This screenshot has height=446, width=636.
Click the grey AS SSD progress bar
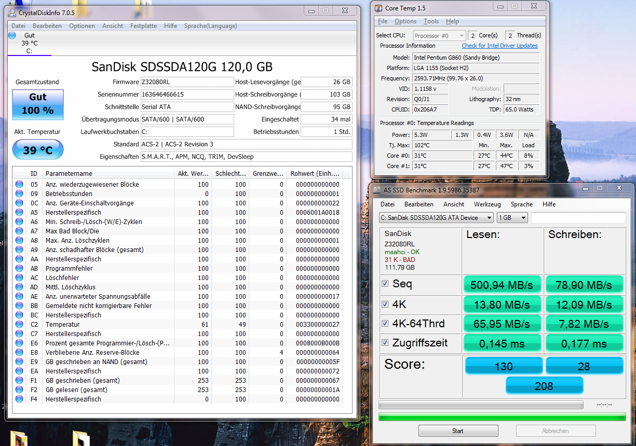click(x=481, y=405)
